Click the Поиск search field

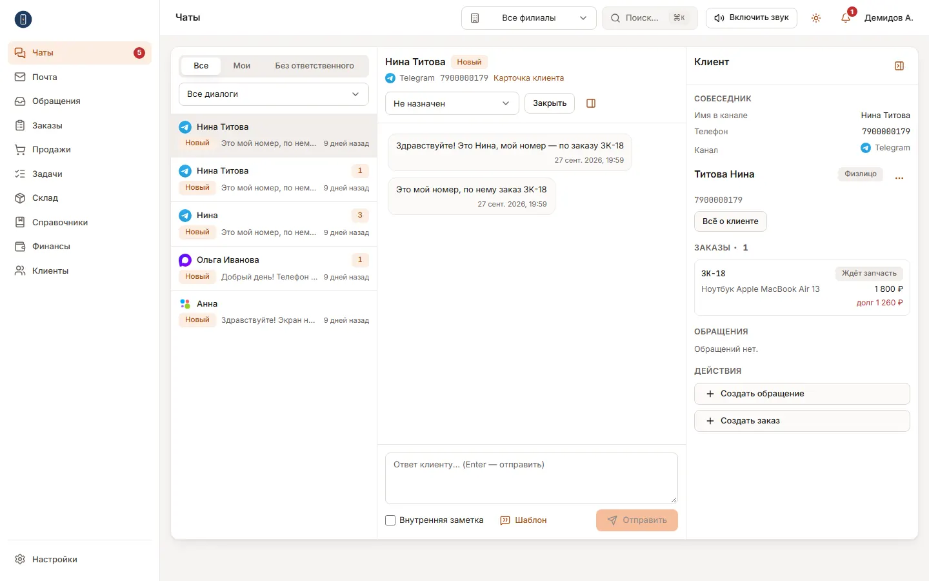coord(650,18)
